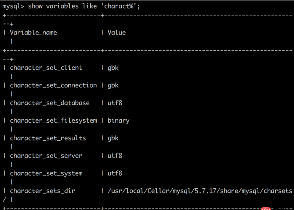The image size is (294, 210).
Task: Click the gbk value of character_set_connection
Action: click(x=113, y=86)
